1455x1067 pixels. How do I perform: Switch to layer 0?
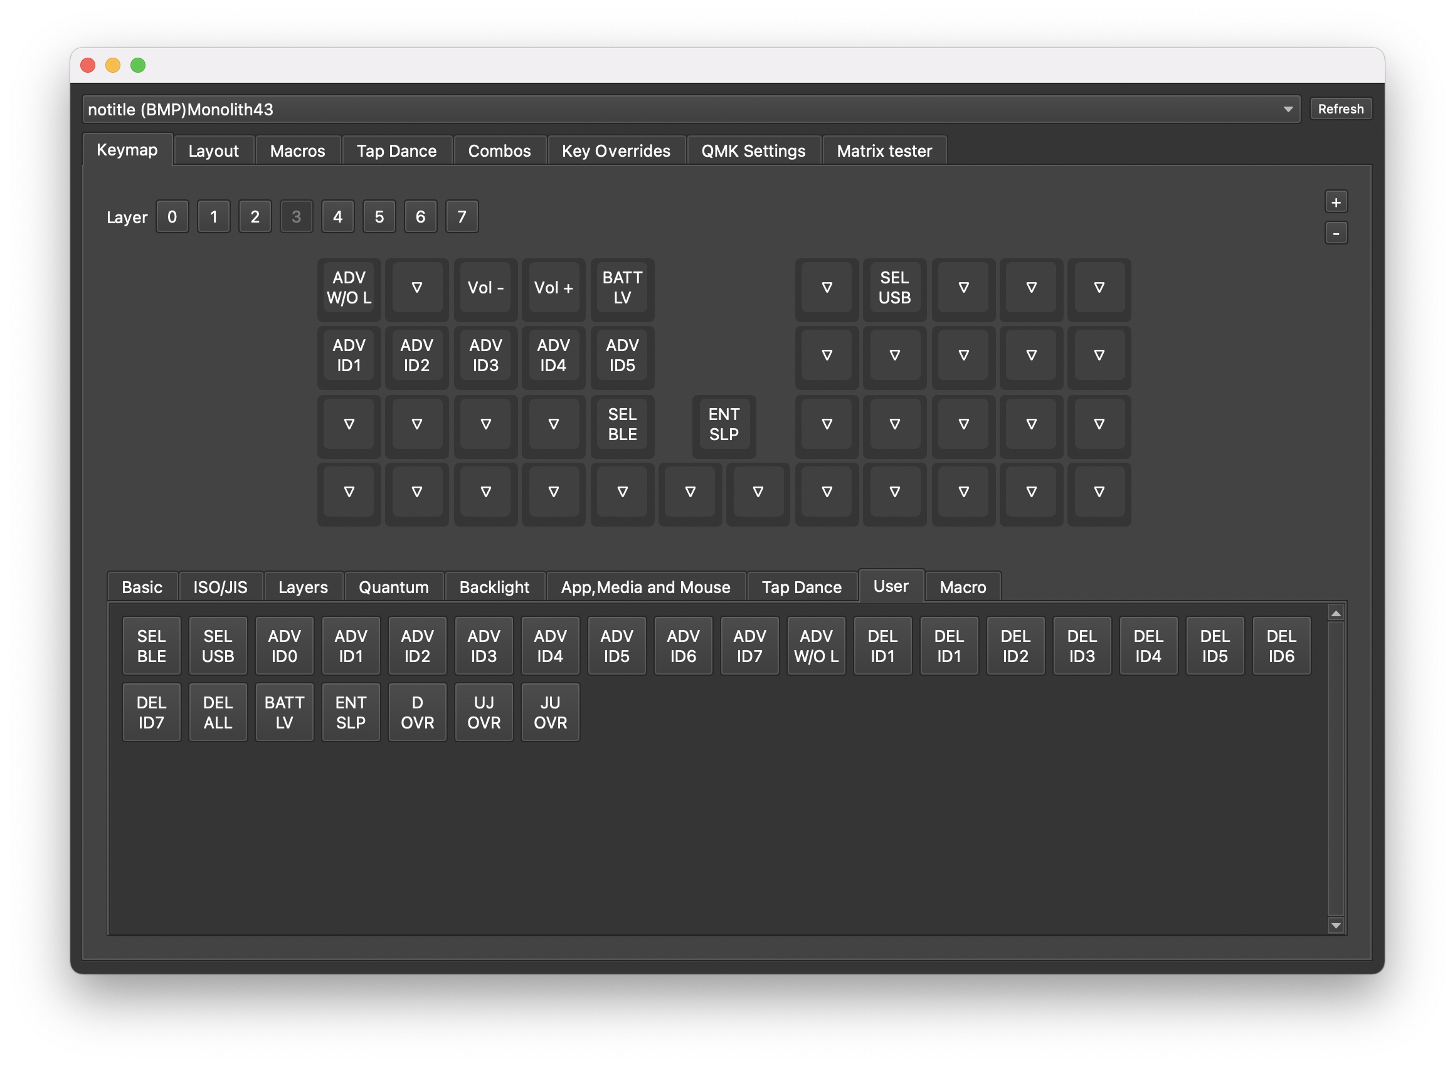172,217
